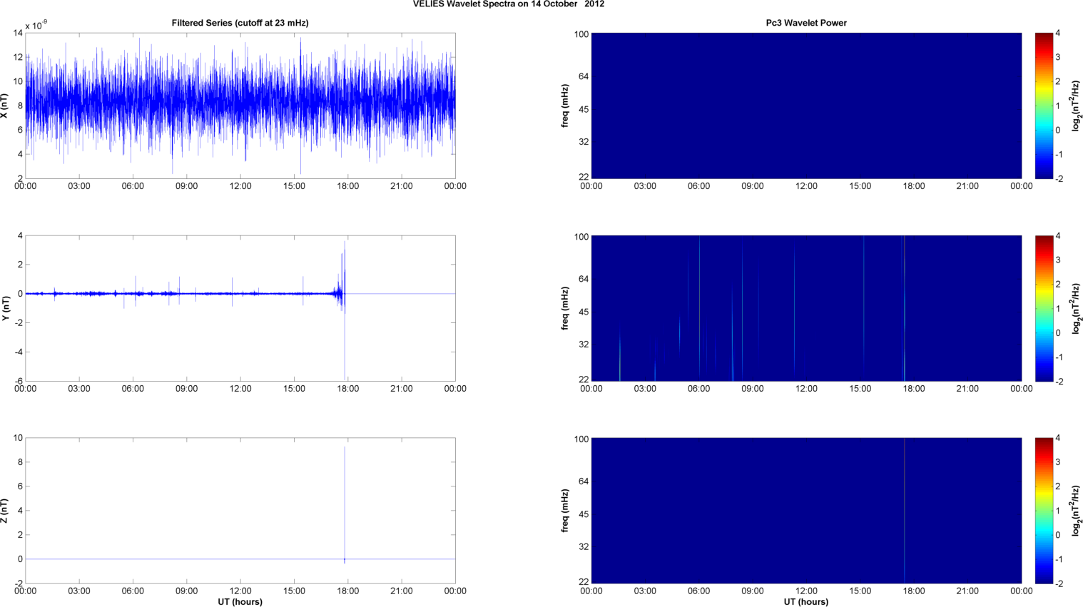This screenshot has height=607, width=1083.
Task: Click the VELIES Wavelet Spectra main title
Action: pos(509,4)
